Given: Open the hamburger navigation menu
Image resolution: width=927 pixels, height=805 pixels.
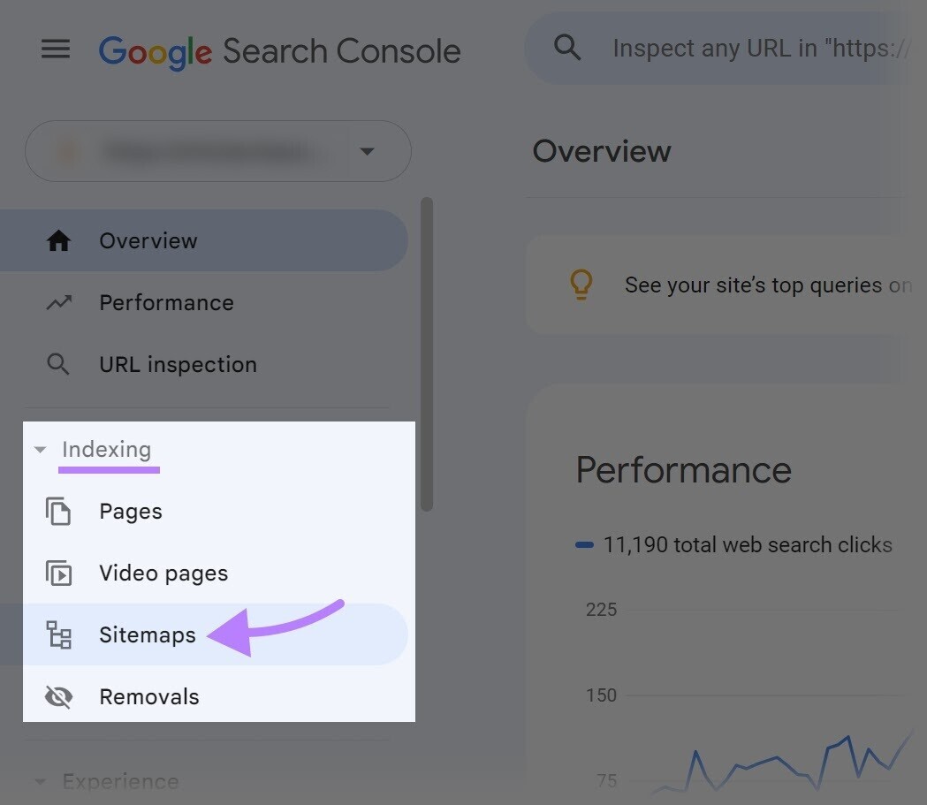Looking at the screenshot, I should pyautogui.click(x=55, y=49).
